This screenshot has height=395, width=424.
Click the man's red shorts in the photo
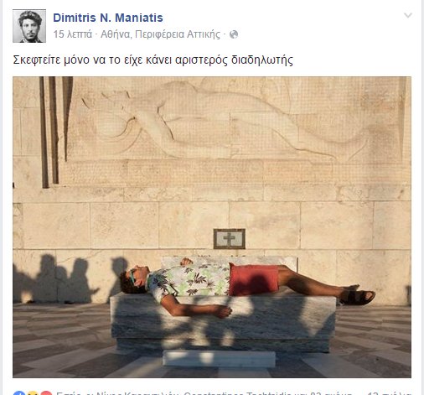[x=254, y=280]
